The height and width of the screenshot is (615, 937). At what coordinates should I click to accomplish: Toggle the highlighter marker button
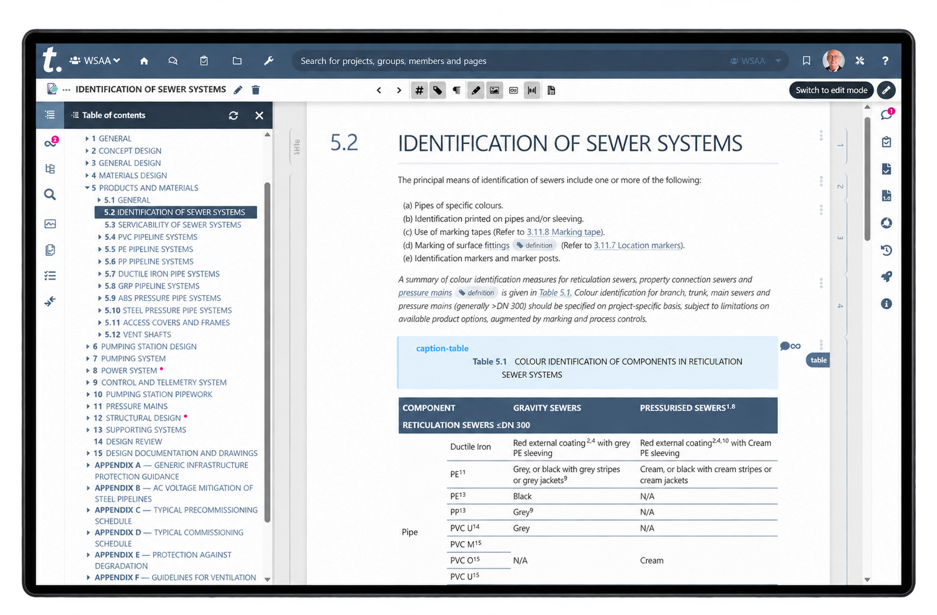[x=476, y=90]
